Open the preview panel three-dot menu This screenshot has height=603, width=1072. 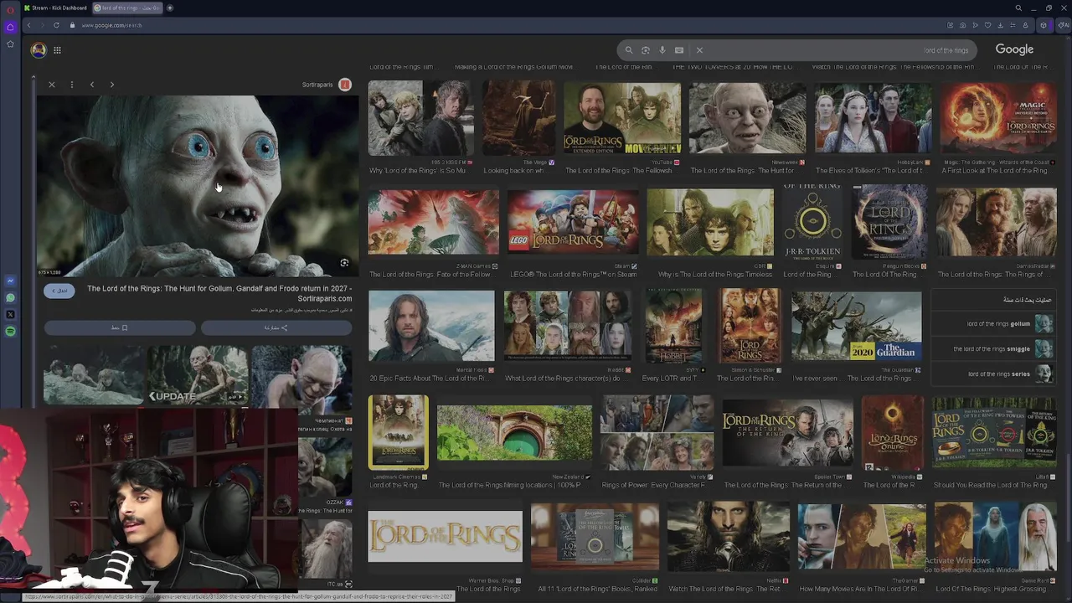(x=72, y=85)
